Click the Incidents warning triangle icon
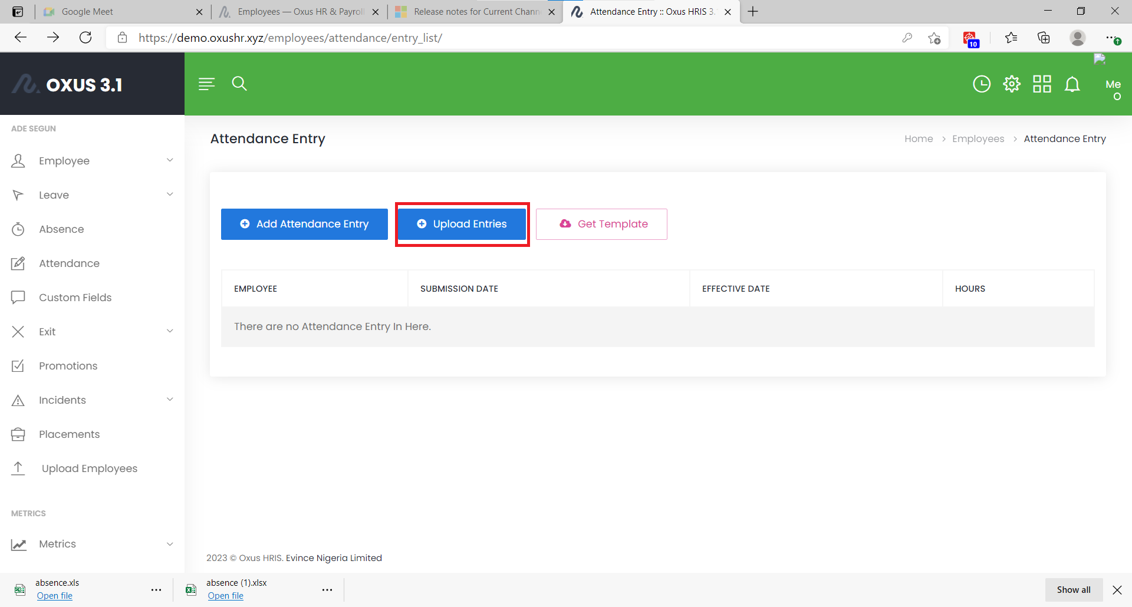The image size is (1132, 607). (18, 401)
